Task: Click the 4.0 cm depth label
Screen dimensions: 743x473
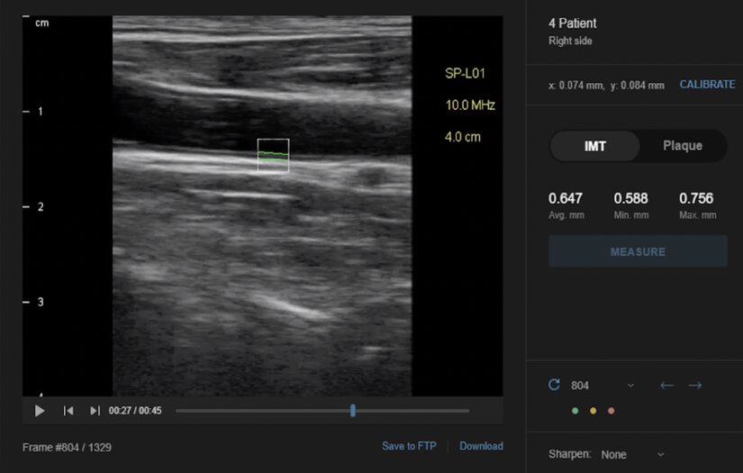Action: [463, 137]
